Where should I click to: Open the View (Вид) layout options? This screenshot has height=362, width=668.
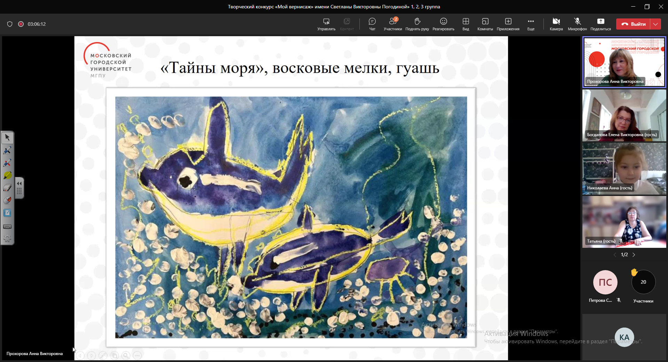[466, 24]
